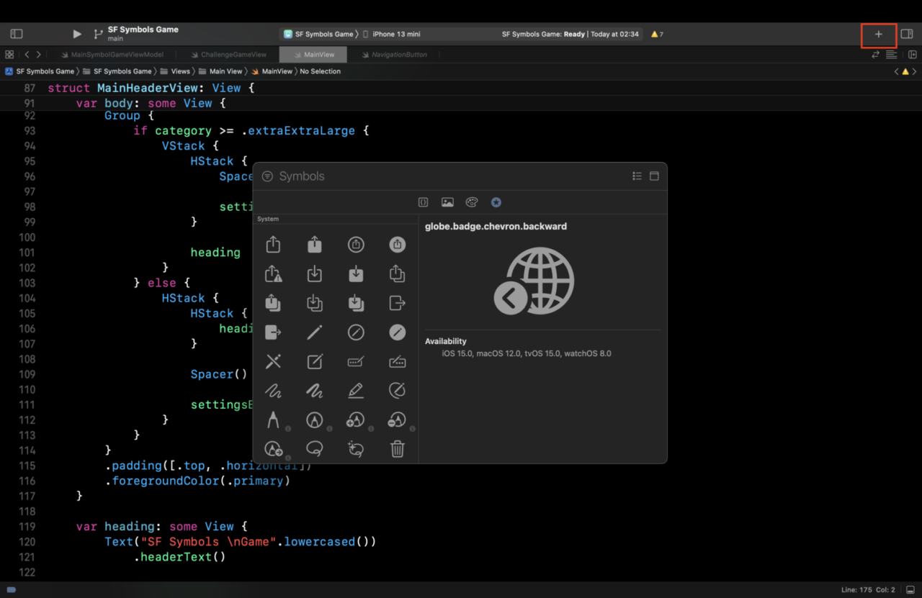The height and width of the screenshot is (598, 922).
Task: Open the Views folder breadcrumb
Action: [x=175, y=71]
